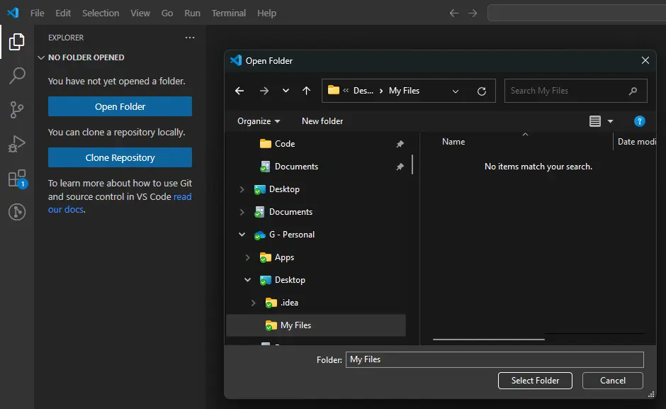The image size is (666, 409).
Task: Open the Organize dropdown menu
Action: (x=258, y=121)
